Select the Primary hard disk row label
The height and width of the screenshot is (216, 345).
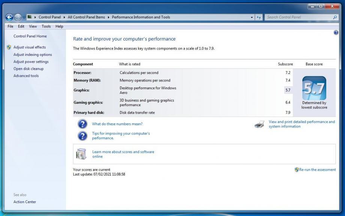[89, 112]
